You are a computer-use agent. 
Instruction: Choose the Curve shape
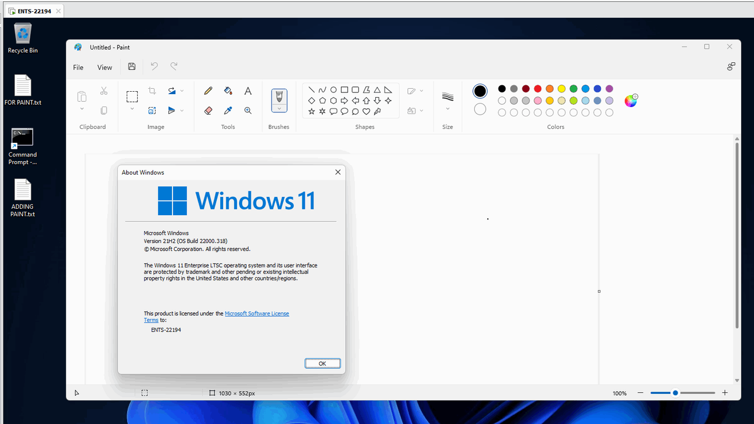pyautogui.click(x=322, y=90)
